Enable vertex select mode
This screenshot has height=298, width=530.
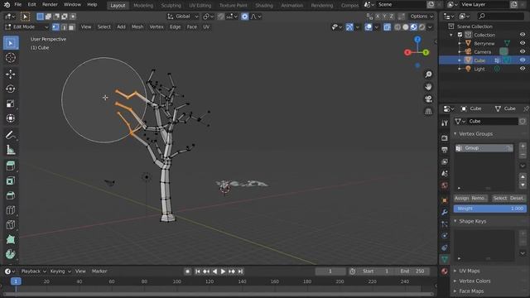(x=55, y=27)
